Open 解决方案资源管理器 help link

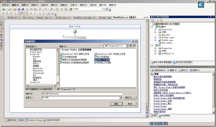coord(163,77)
